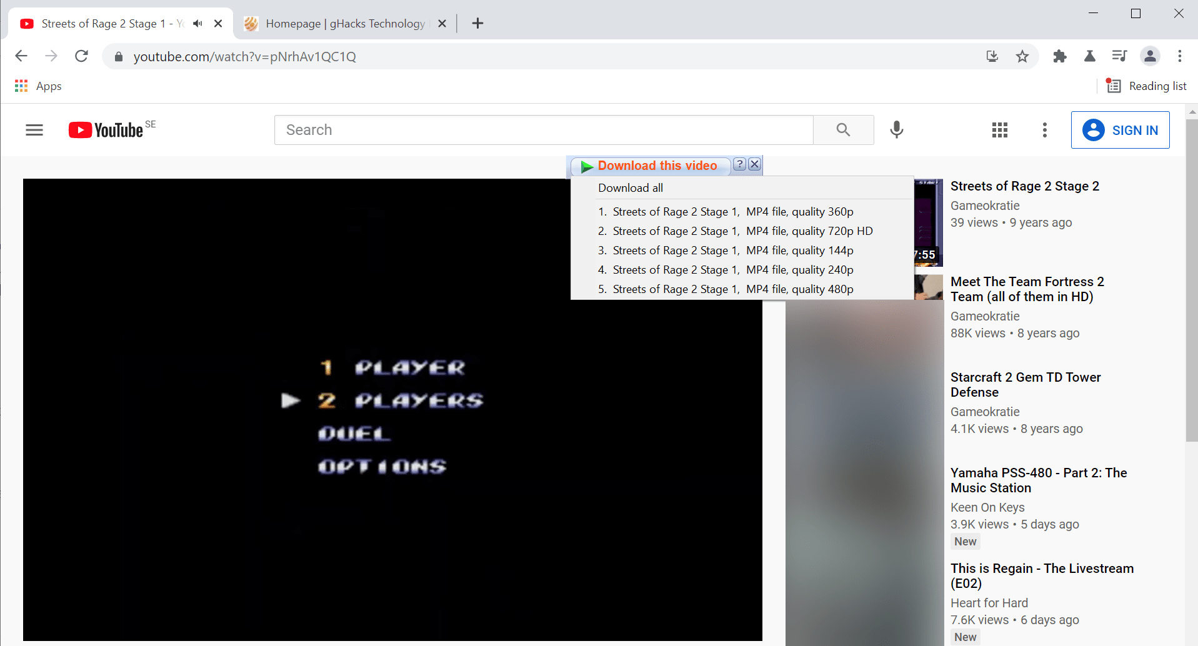The height and width of the screenshot is (646, 1198).
Task: Switch to the gHacks Technology tab
Action: tap(344, 24)
